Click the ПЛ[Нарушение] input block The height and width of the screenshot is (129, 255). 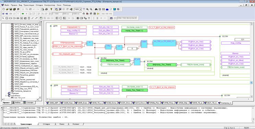click(x=68, y=43)
